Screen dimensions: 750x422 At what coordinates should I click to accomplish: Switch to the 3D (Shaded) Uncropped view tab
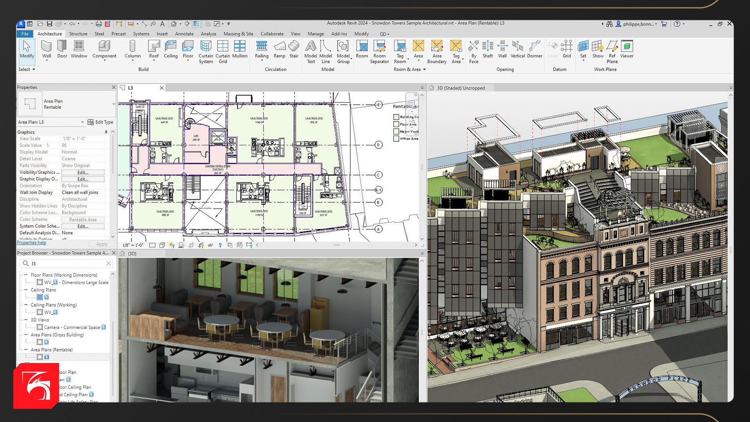(x=461, y=88)
